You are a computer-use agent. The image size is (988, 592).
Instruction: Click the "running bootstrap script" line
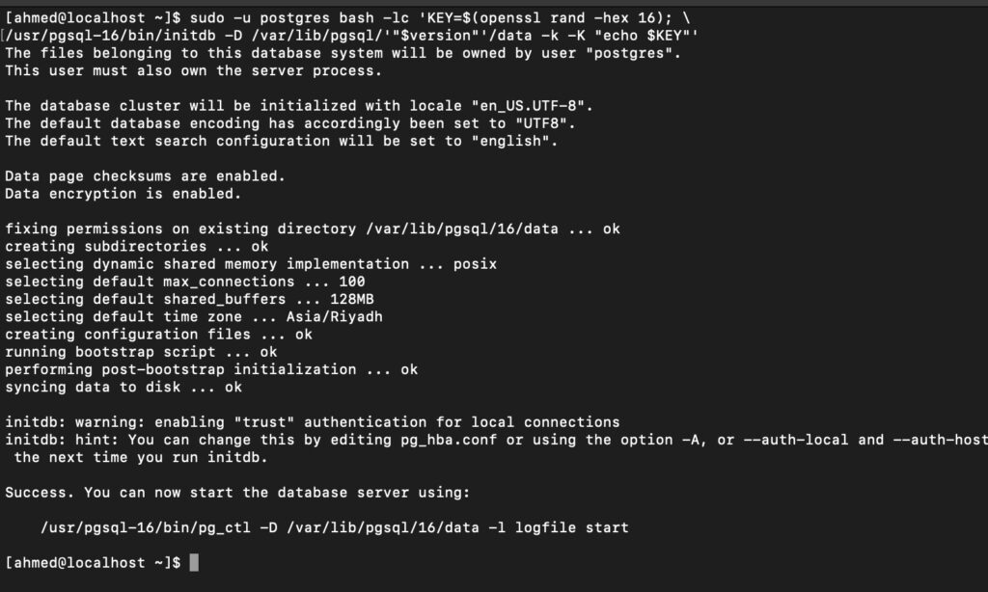pyautogui.click(x=141, y=352)
